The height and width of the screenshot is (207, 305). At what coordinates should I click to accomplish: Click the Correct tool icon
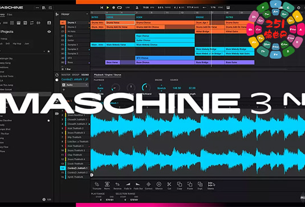tap(148, 184)
